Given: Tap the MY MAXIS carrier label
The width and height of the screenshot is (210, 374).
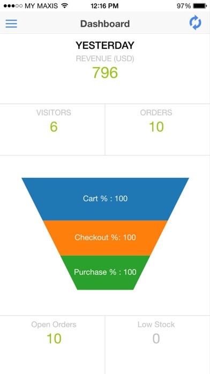Looking at the screenshot, I should click(x=41, y=6).
